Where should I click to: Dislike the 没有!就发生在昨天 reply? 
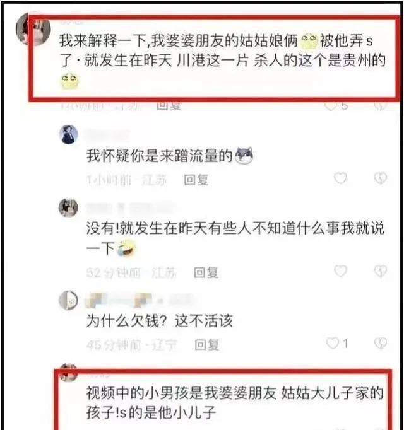coord(381,271)
